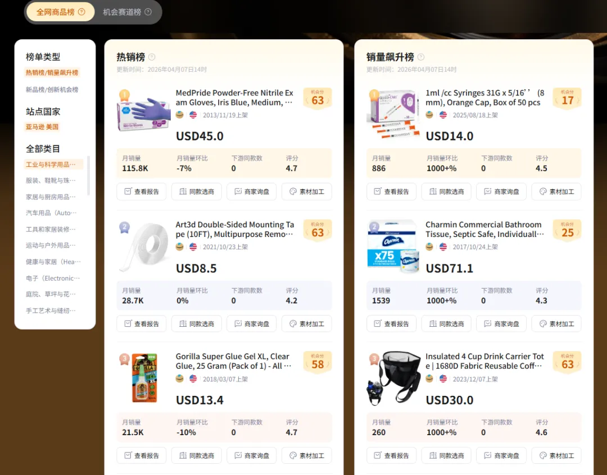Open Charmin Bathroom Tissue product thumbnail
This screenshot has height=475, width=607.
click(393, 246)
